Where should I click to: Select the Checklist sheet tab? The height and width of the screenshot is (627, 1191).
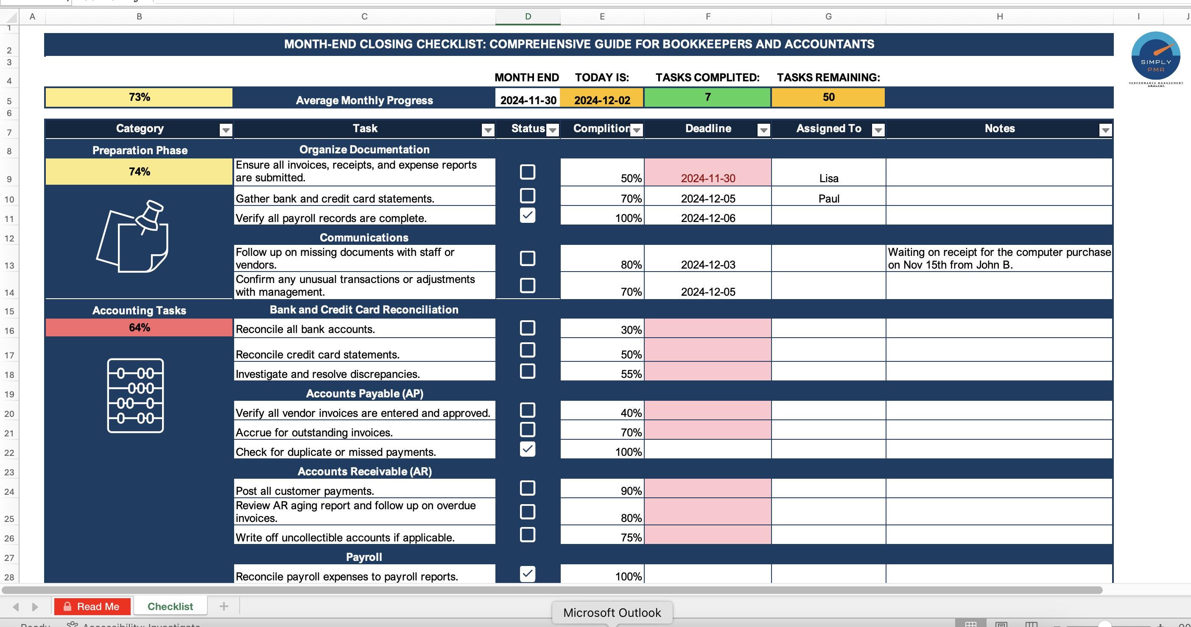pyautogui.click(x=170, y=606)
